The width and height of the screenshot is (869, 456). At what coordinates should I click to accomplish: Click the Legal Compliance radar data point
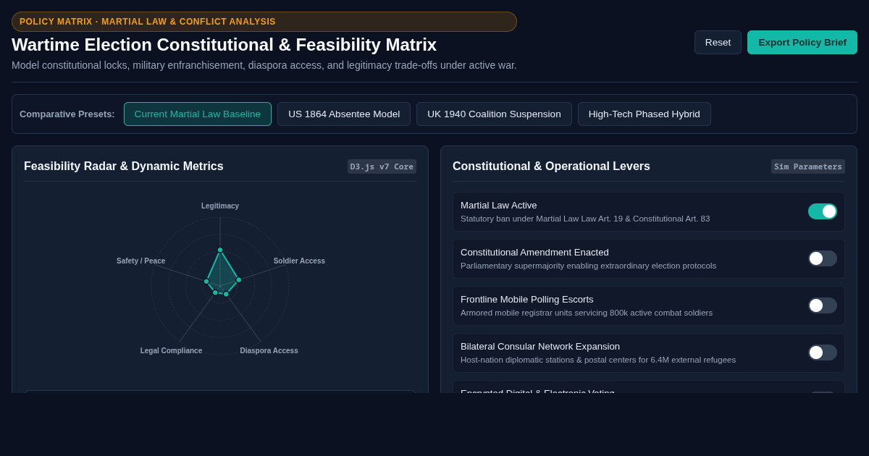215,292
